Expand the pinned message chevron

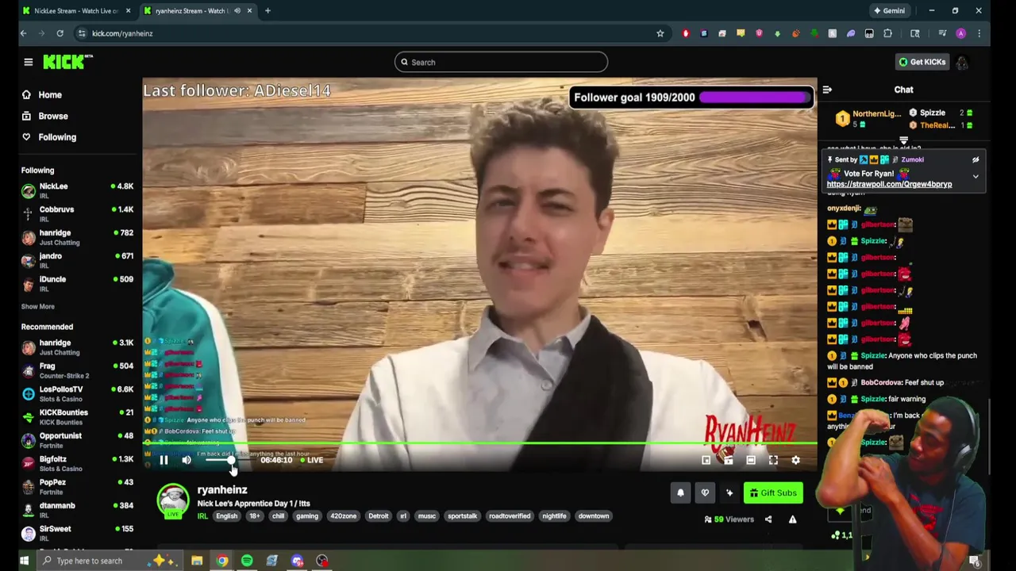point(976,176)
